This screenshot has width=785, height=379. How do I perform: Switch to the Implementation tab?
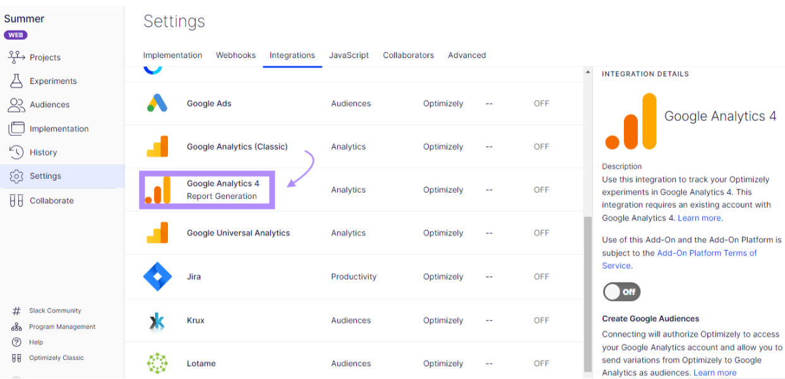[172, 56]
